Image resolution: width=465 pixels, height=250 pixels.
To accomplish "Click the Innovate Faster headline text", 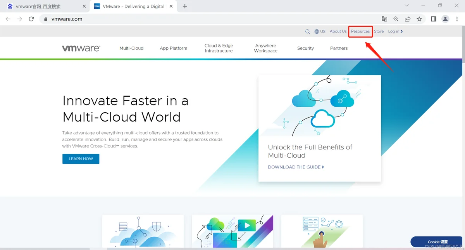I will click(x=125, y=109).
